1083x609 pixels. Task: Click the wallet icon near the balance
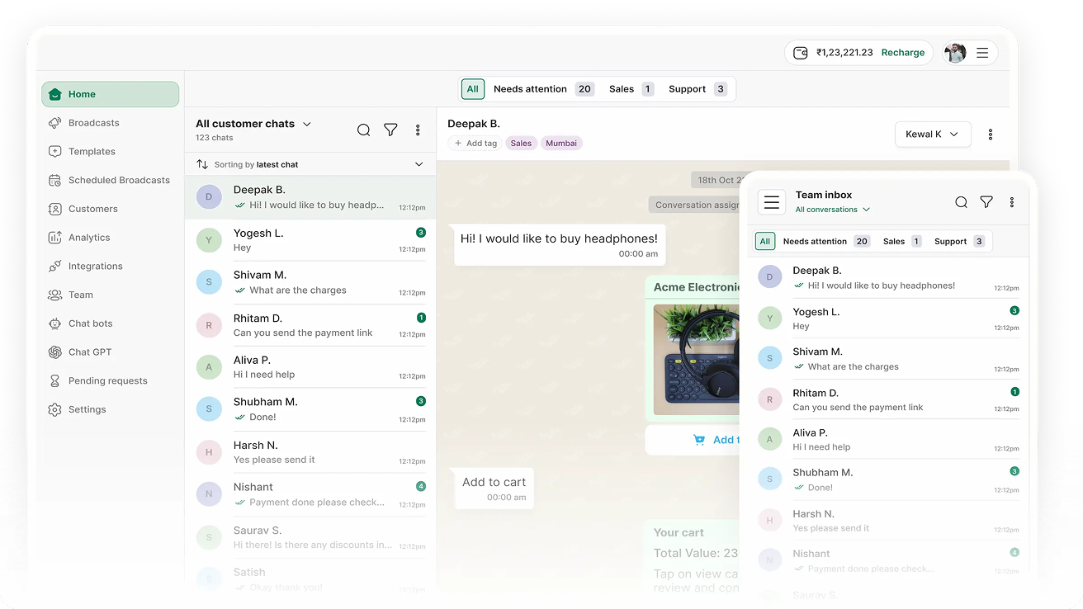pos(800,53)
